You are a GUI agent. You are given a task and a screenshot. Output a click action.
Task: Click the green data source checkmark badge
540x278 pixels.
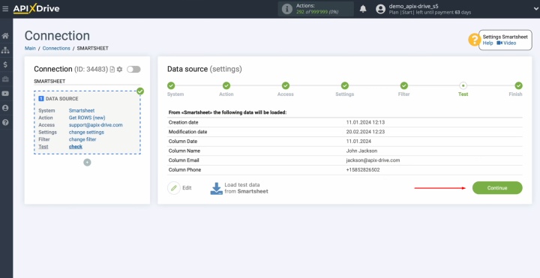(140, 91)
